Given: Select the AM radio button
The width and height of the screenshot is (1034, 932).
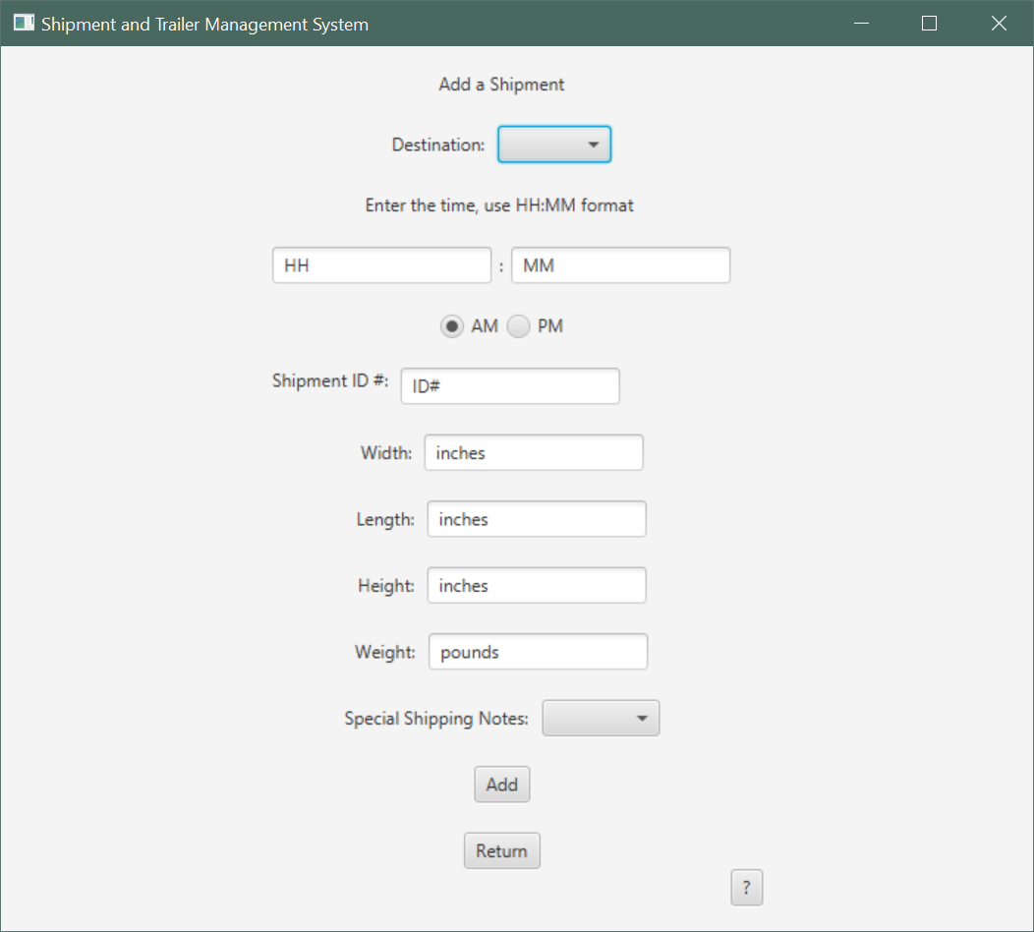Looking at the screenshot, I should pos(452,325).
